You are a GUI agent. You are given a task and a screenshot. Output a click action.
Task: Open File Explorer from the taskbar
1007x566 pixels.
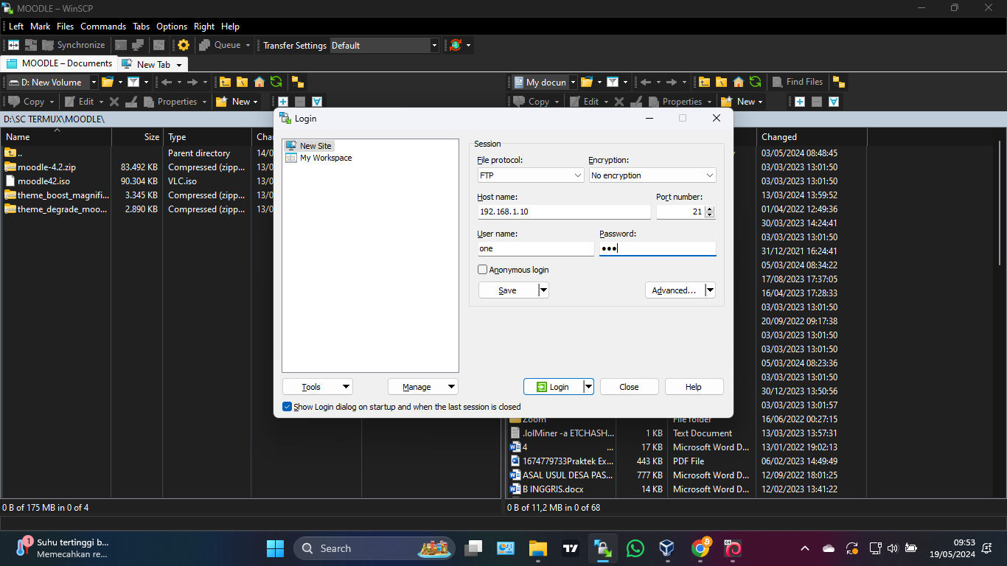coord(538,548)
